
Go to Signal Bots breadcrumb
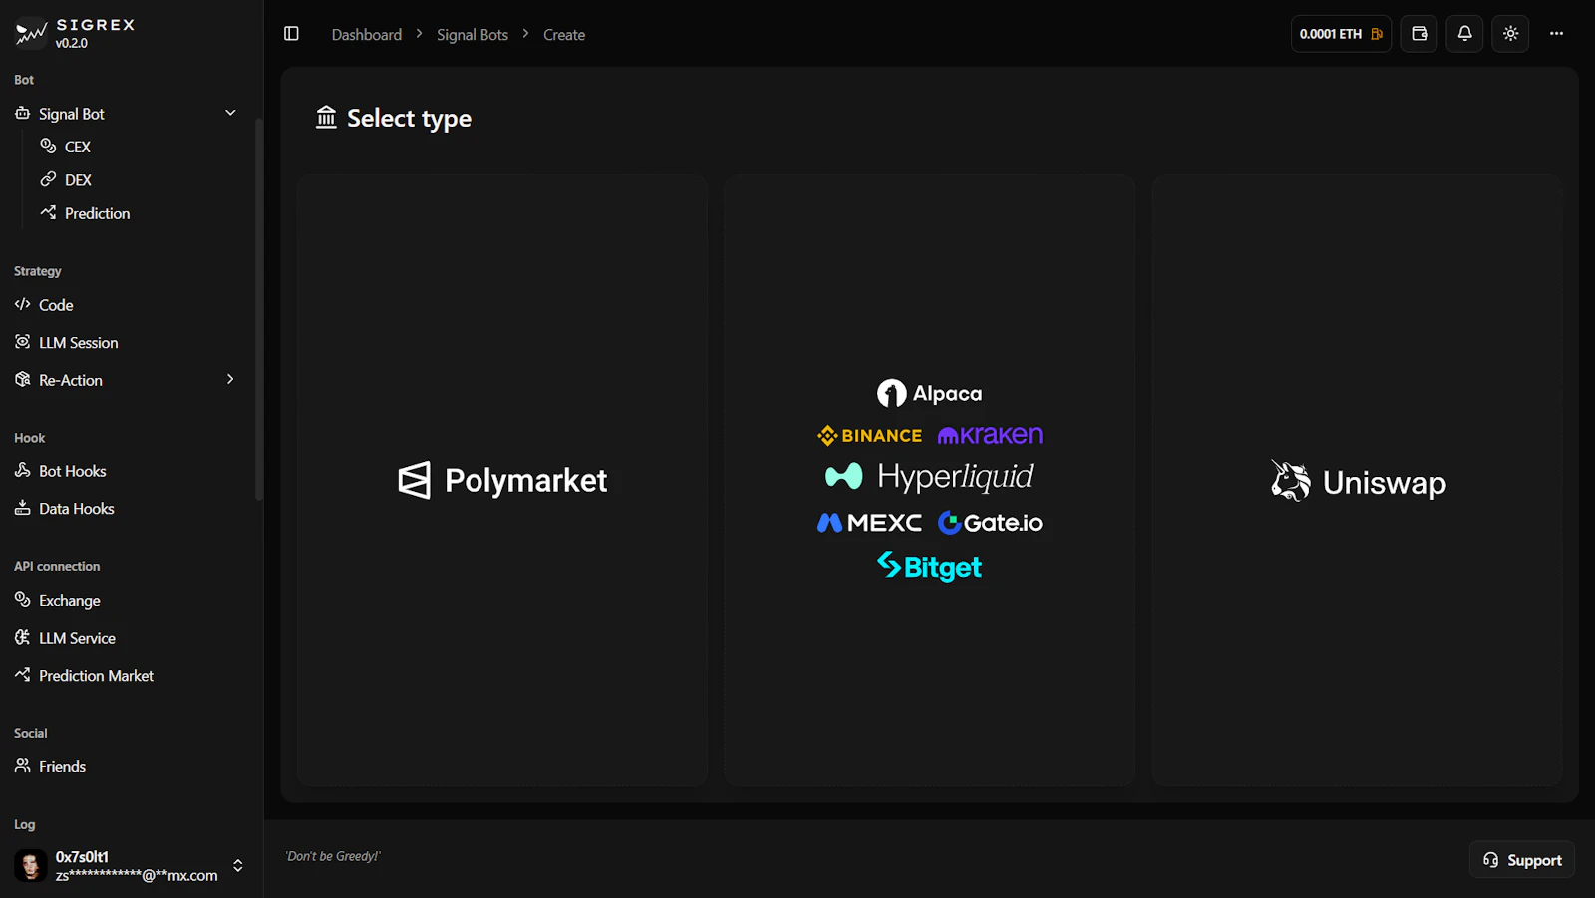click(473, 35)
